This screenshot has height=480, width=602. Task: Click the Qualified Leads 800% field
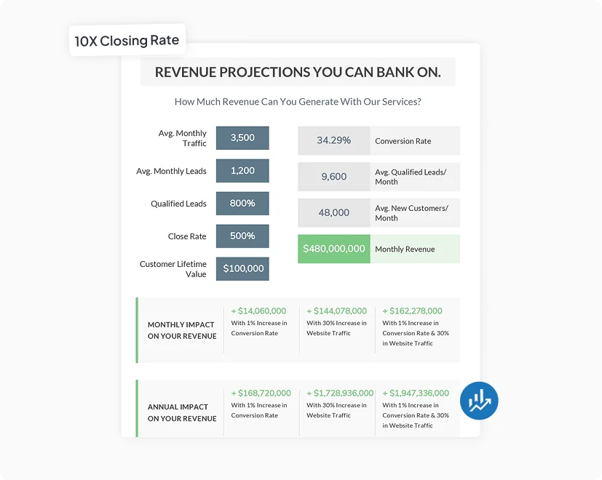point(242,203)
